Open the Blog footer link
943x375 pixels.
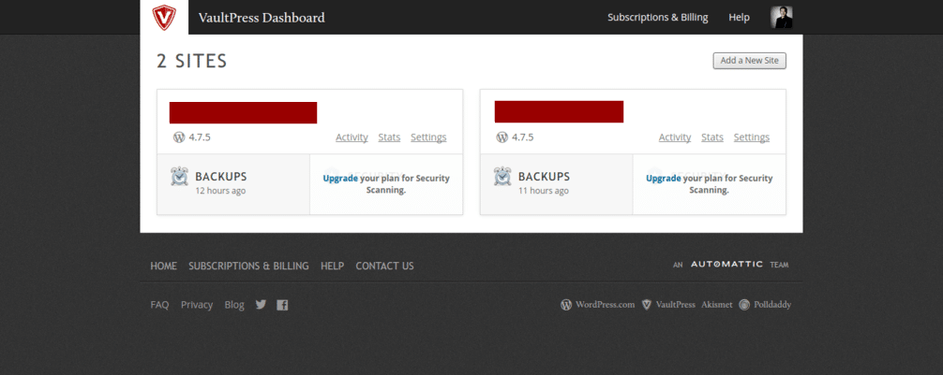(x=234, y=305)
